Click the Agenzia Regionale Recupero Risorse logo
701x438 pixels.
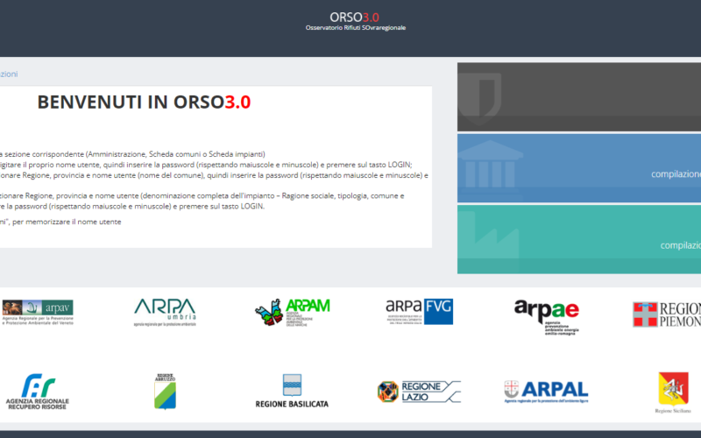coord(38,392)
